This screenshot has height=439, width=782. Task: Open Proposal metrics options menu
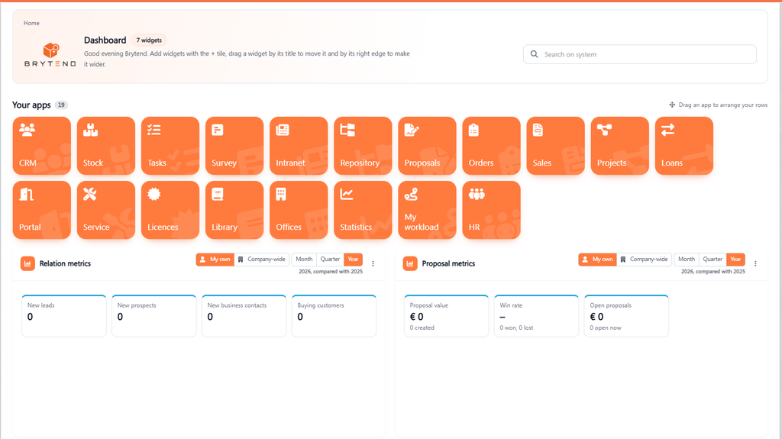(x=755, y=263)
